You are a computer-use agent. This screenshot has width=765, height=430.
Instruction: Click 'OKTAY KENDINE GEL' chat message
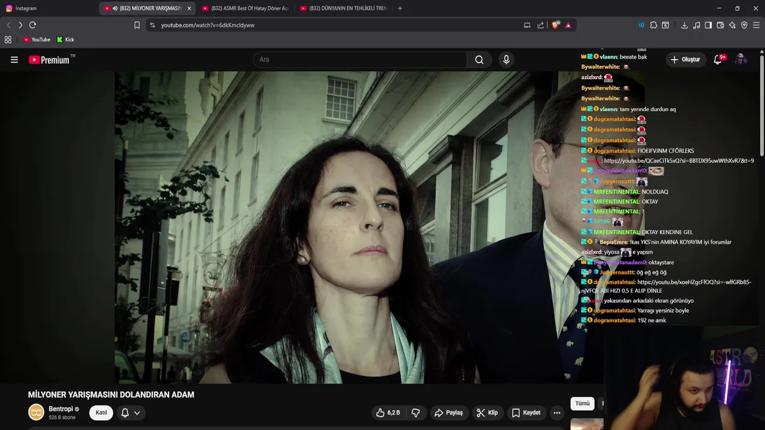pos(637,232)
